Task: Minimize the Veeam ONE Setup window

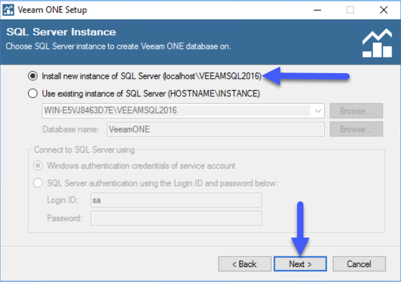Action: [x=317, y=10]
